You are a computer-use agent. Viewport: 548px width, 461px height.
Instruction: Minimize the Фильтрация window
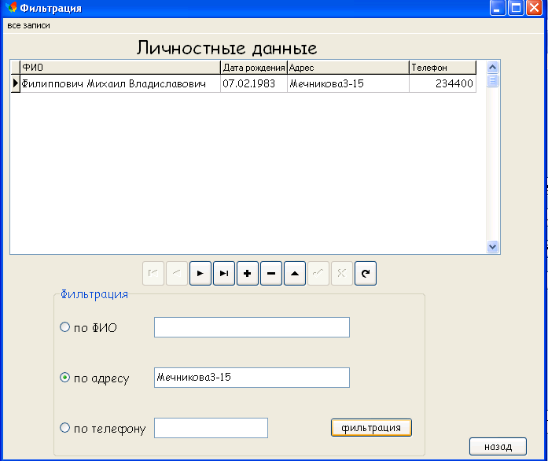point(498,8)
